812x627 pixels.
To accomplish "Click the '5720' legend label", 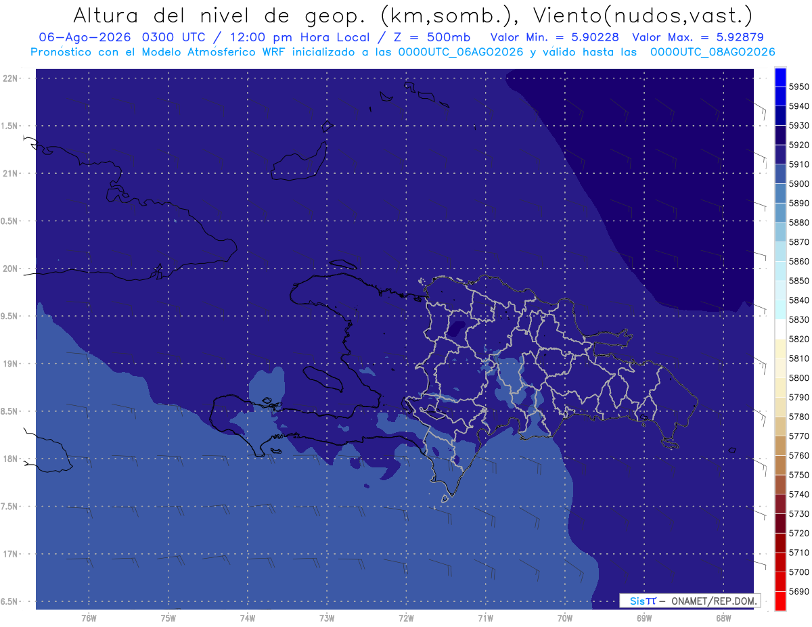I will click(798, 534).
